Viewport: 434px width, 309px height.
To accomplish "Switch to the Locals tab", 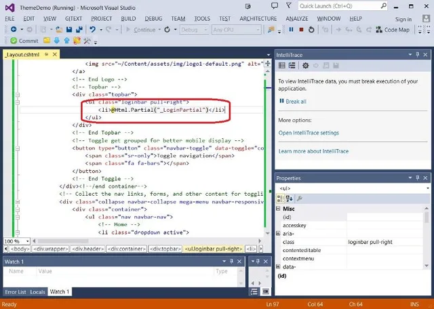I will click(37, 292).
